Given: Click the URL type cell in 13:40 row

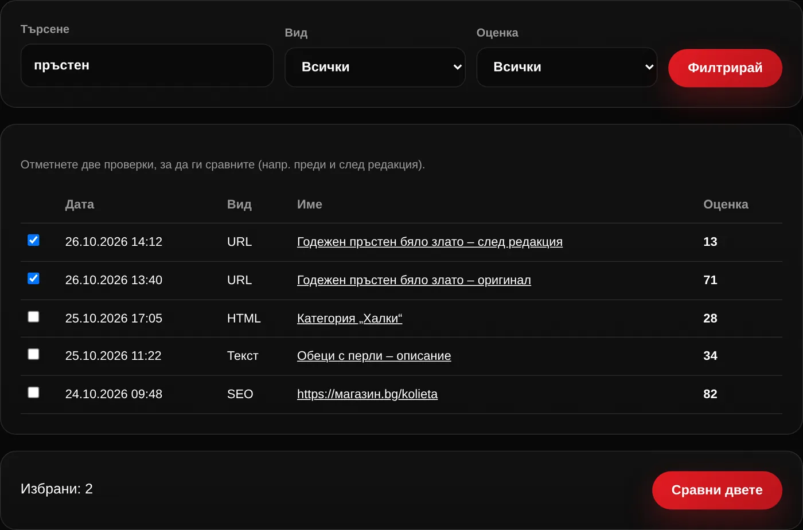Looking at the screenshot, I should [239, 280].
